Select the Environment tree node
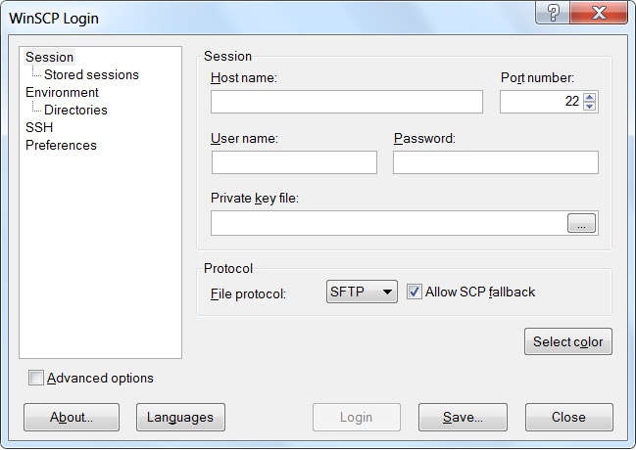 (x=62, y=92)
